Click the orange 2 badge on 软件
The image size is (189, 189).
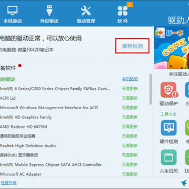tap(130, 5)
